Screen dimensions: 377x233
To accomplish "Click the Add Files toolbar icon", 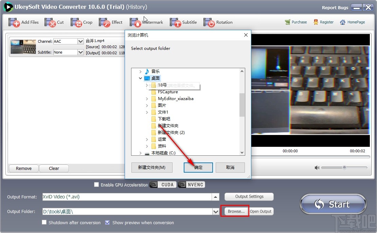I will pos(14,22).
